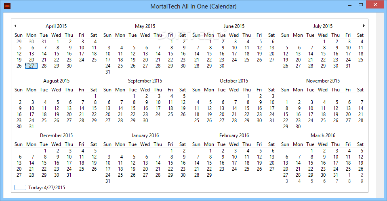The width and height of the screenshot is (387, 201).
Task: Select November 26, 2015
Action: click(x=335, y=121)
